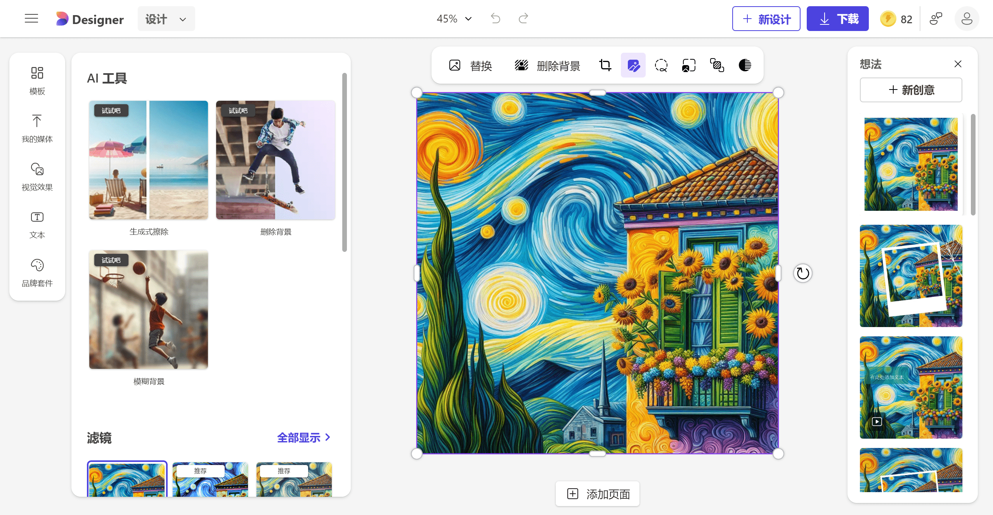Viewport: 993px width, 515px height.
Task: Open the share/connected devices icon
Action: (936, 19)
